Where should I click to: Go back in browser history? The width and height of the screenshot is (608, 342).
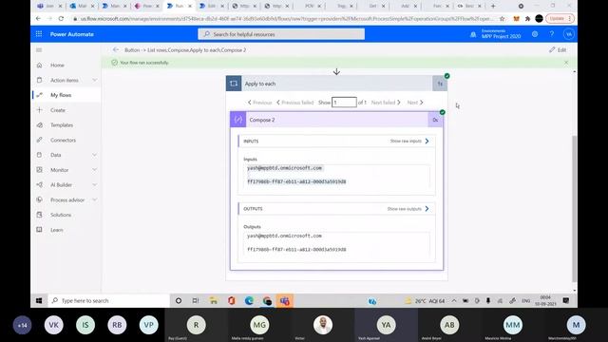click(x=38, y=18)
